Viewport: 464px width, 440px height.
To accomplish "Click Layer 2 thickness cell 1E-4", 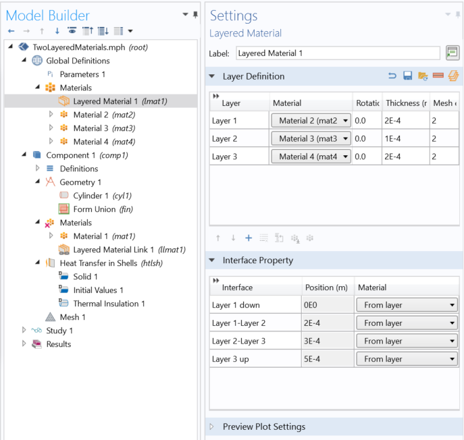I will pyautogui.click(x=406, y=139).
